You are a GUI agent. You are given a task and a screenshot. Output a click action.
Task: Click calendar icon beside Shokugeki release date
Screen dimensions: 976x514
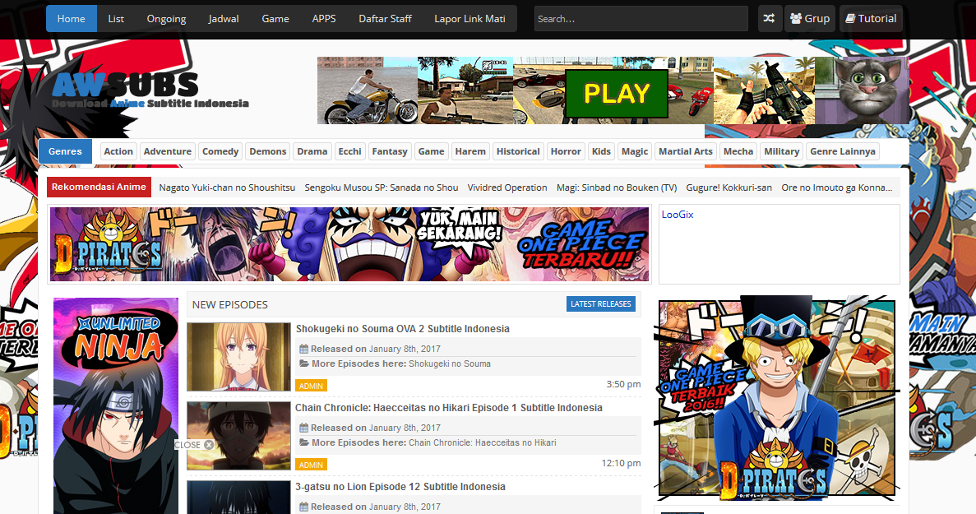(x=303, y=349)
